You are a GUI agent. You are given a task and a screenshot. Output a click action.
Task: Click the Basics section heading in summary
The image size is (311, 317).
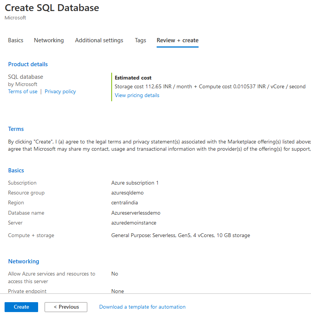click(16, 170)
